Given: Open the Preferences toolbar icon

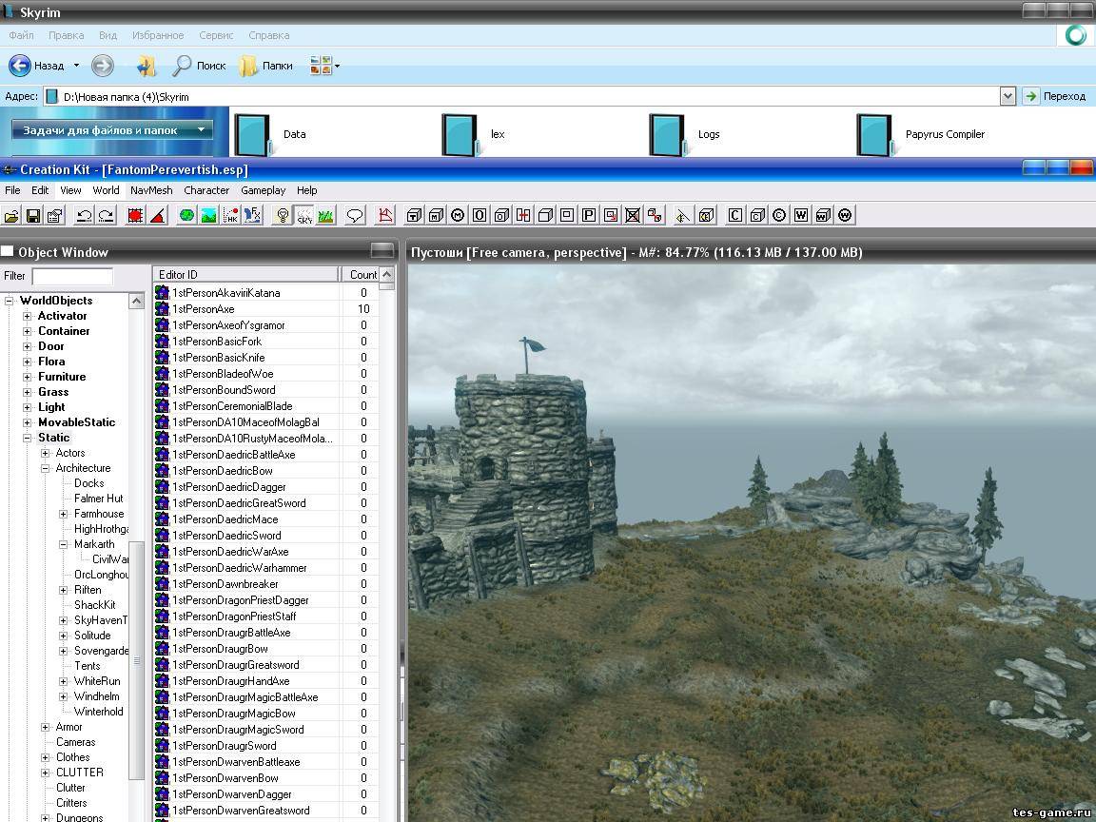Looking at the screenshot, I should 55,216.
